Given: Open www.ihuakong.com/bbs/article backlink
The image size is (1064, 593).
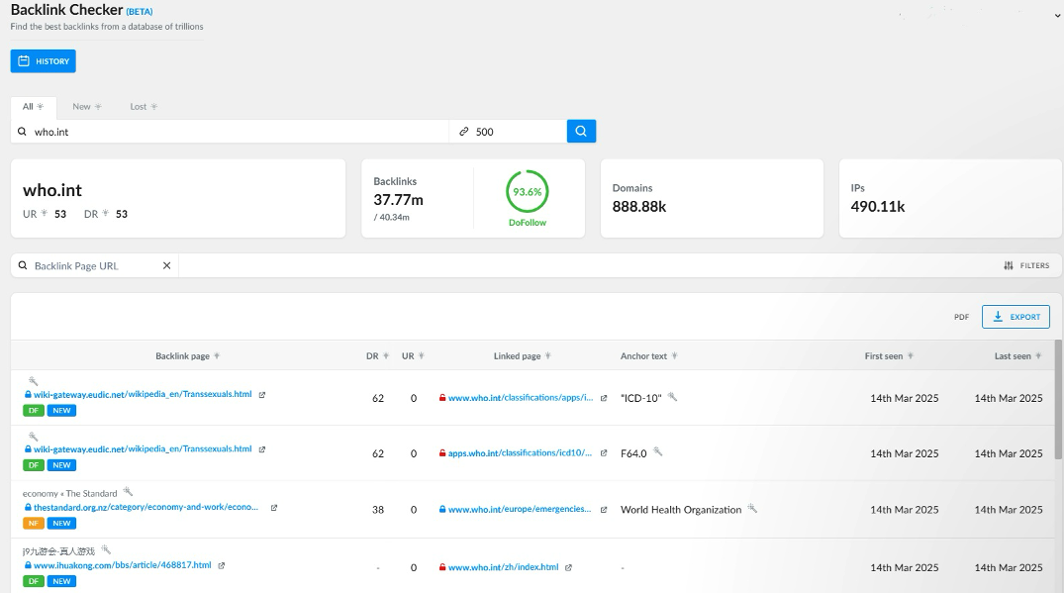Looking at the screenshot, I should pyautogui.click(x=122, y=565).
